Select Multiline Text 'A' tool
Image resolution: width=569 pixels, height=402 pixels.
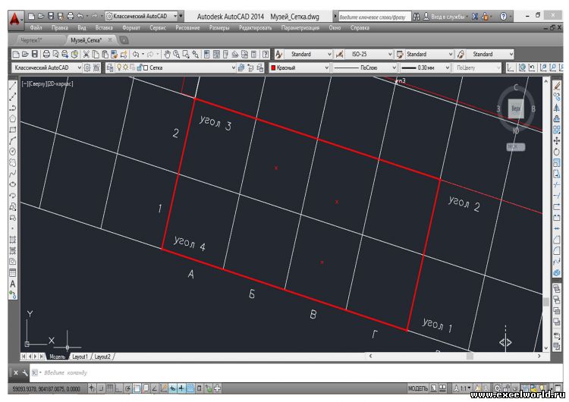click(13, 284)
